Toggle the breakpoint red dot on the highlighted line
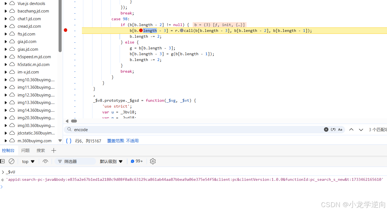The height and width of the screenshot is (211, 387). coord(66,30)
